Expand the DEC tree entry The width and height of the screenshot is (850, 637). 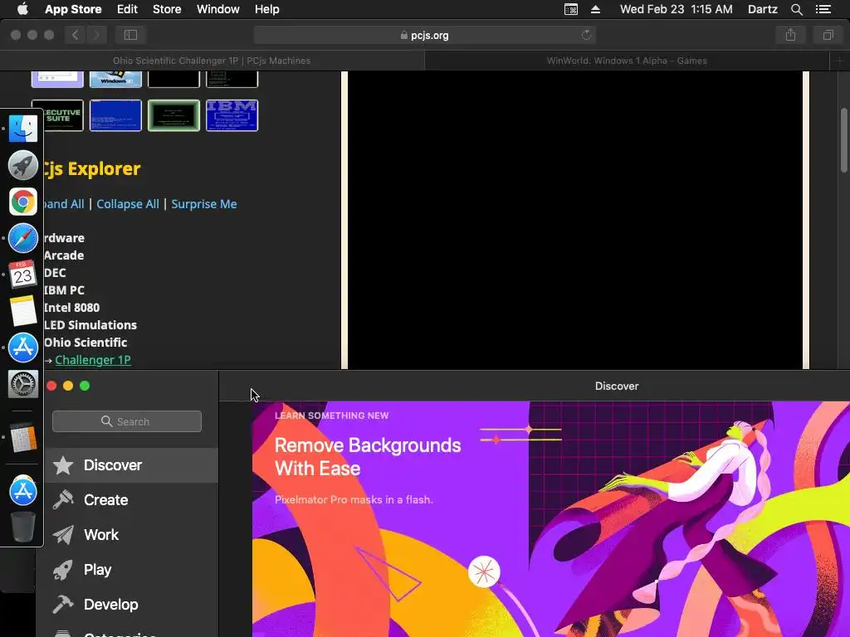click(55, 272)
